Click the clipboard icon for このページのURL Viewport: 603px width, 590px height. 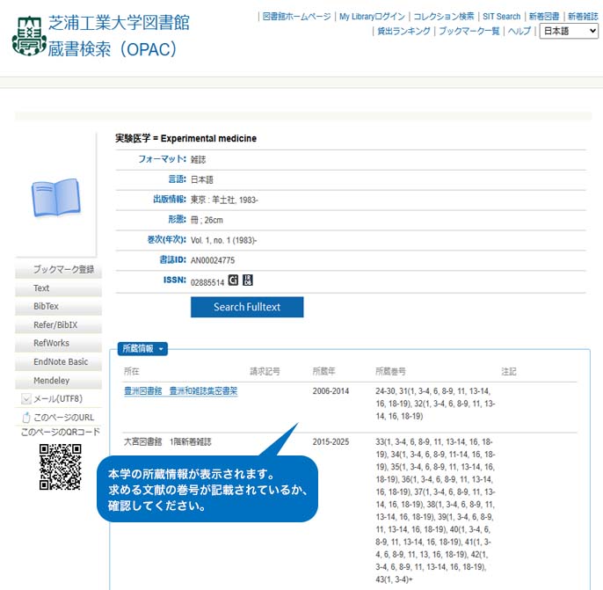[x=26, y=417]
